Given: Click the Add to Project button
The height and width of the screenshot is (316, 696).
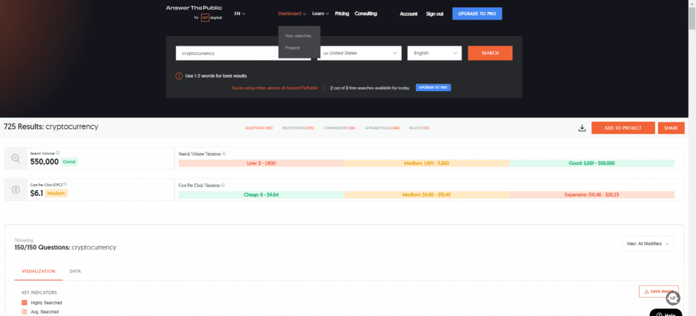Looking at the screenshot, I should coord(623,128).
